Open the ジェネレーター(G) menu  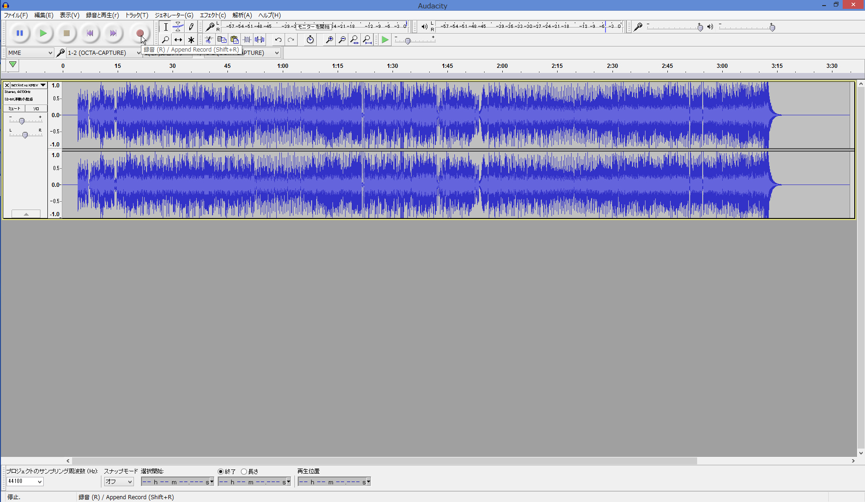(x=174, y=15)
